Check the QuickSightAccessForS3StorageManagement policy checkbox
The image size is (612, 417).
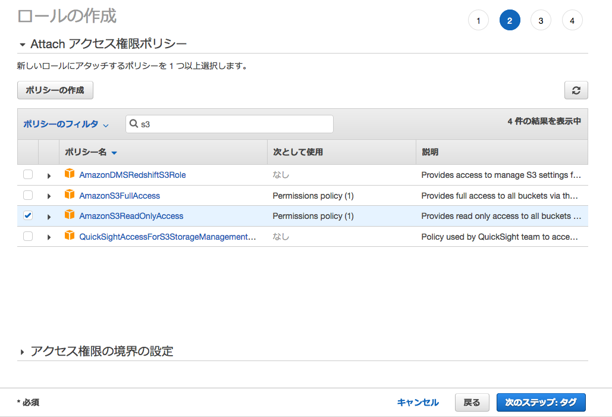point(28,236)
